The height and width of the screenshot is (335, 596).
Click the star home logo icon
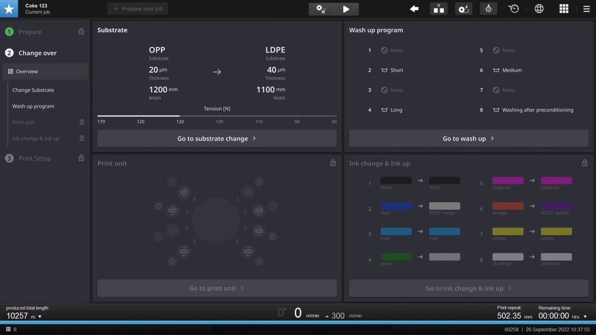click(x=9, y=9)
